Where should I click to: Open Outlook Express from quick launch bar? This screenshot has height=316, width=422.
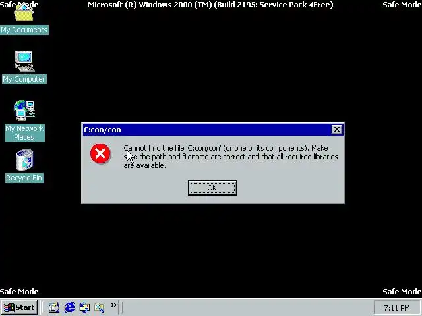point(84,307)
